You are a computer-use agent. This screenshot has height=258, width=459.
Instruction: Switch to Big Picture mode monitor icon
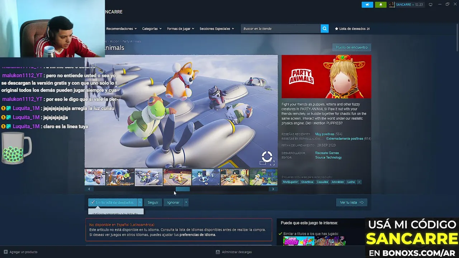(x=430, y=5)
